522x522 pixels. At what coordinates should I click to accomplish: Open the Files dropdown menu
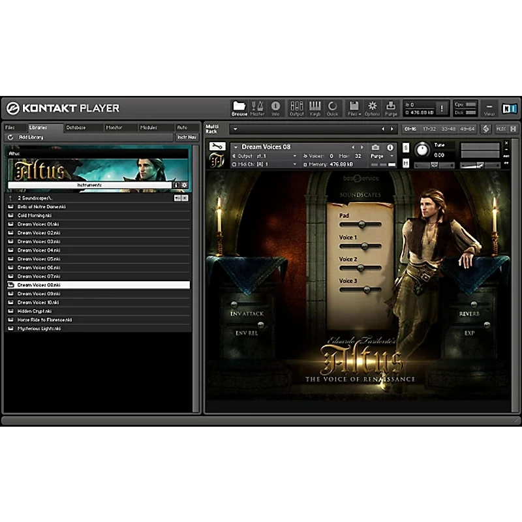[x=354, y=108]
